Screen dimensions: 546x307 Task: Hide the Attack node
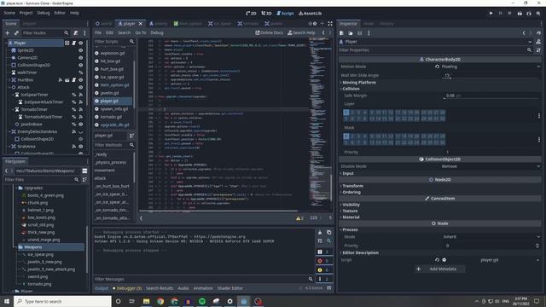[x=80, y=87]
